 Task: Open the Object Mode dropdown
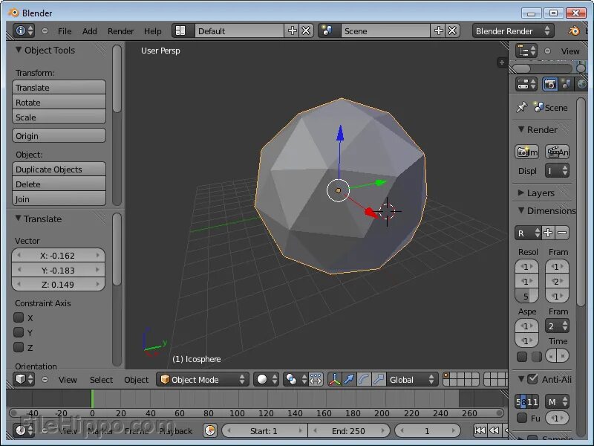[x=202, y=379]
